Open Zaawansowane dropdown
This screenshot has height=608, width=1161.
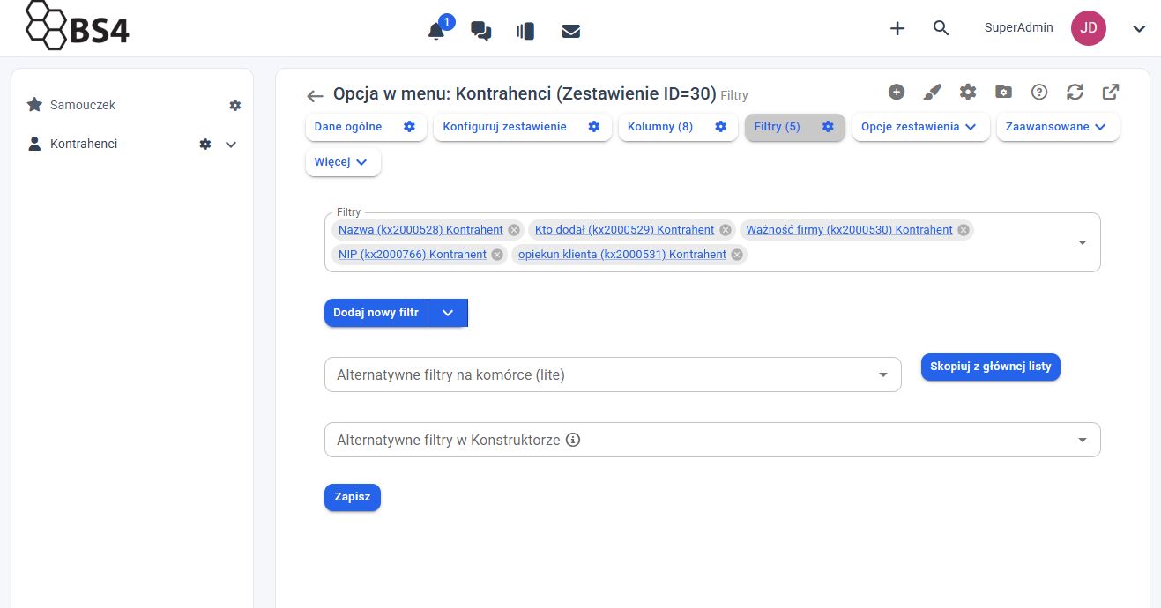coord(1058,127)
